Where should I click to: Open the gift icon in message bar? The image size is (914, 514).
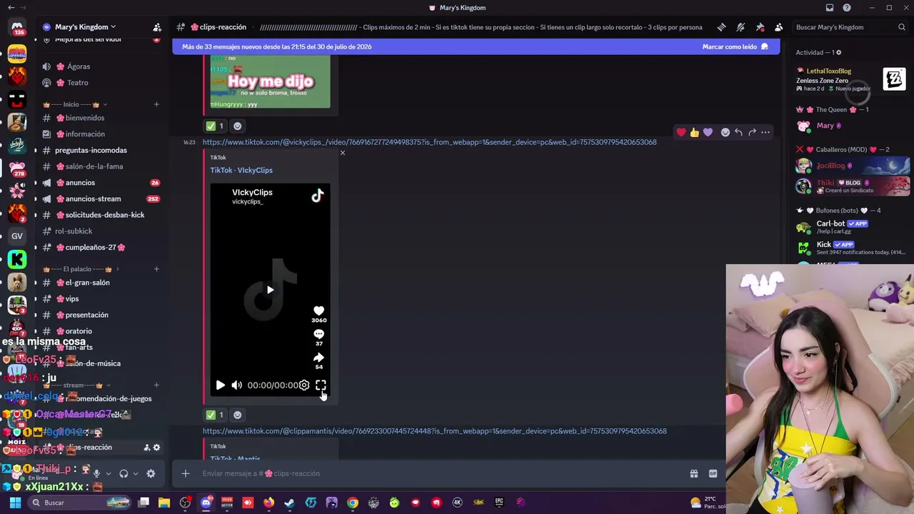click(x=693, y=473)
